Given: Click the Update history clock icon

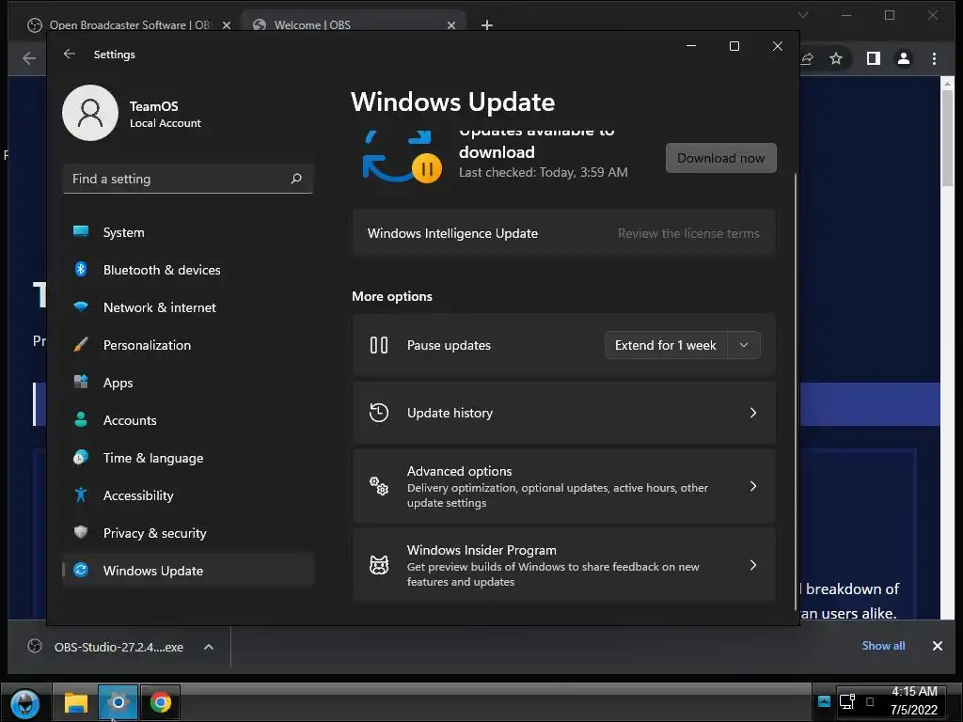Looking at the screenshot, I should [x=379, y=413].
